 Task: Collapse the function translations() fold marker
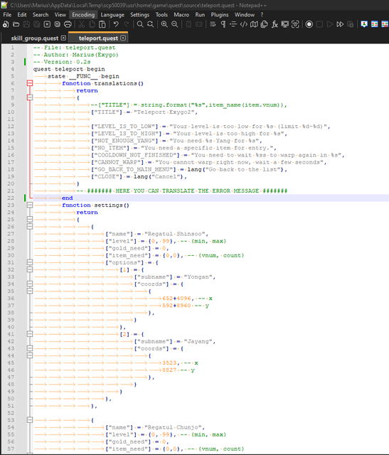pos(30,83)
